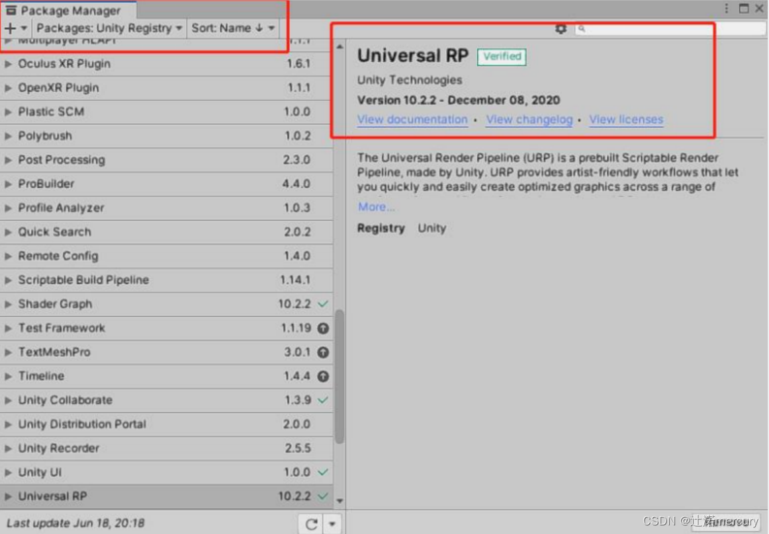Open the View documentation link
The width and height of the screenshot is (769, 534).
pos(412,120)
